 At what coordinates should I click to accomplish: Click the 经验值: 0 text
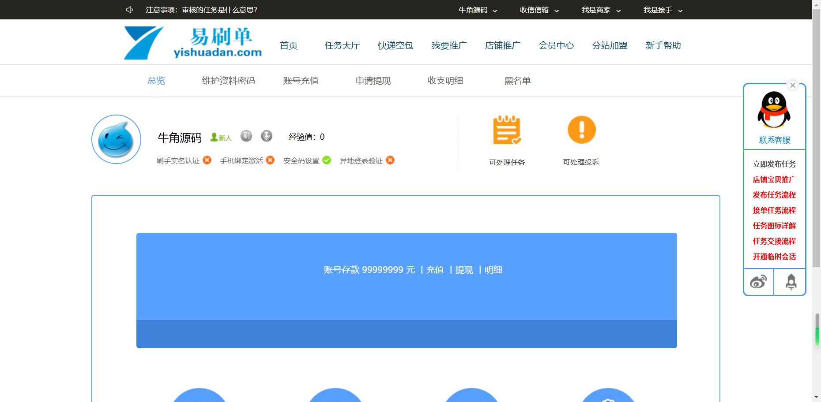(x=307, y=137)
